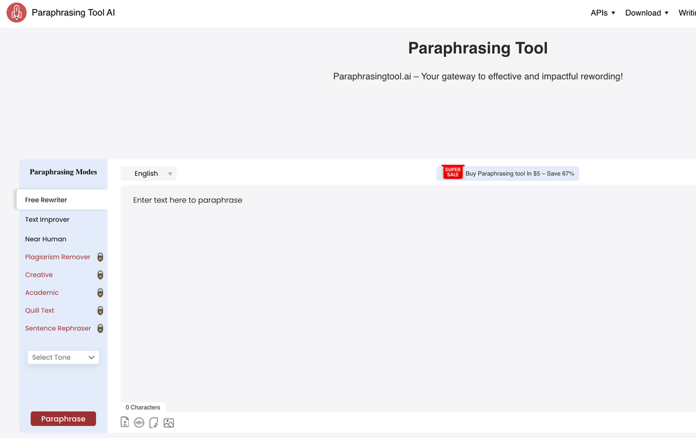
Task: Click the red rocket logo icon
Action: (x=17, y=13)
